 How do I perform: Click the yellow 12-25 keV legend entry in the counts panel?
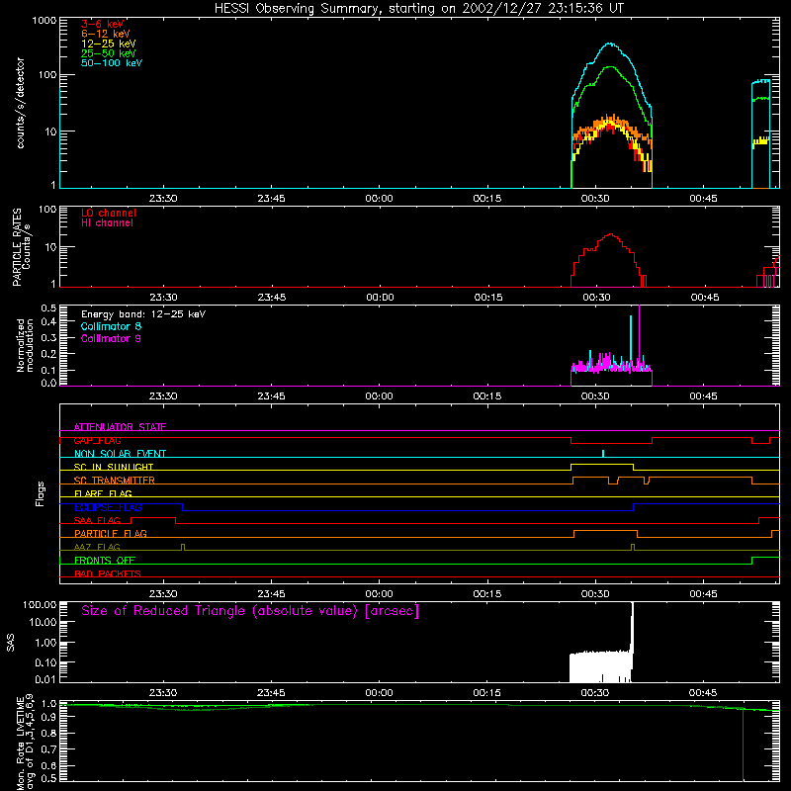[x=109, y=44]
